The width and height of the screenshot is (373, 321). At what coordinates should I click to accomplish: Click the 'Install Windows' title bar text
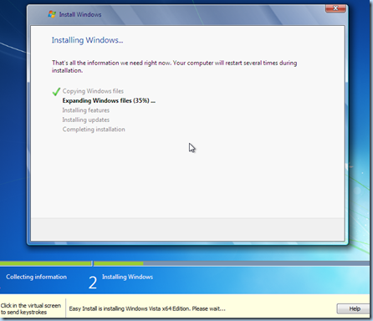tap(80, 14)
